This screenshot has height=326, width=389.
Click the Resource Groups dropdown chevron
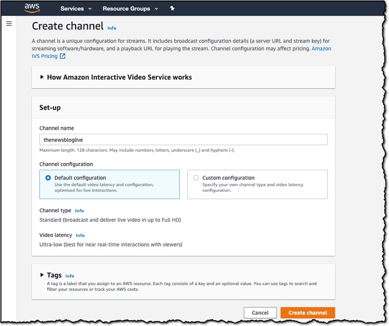coord(156,9)
